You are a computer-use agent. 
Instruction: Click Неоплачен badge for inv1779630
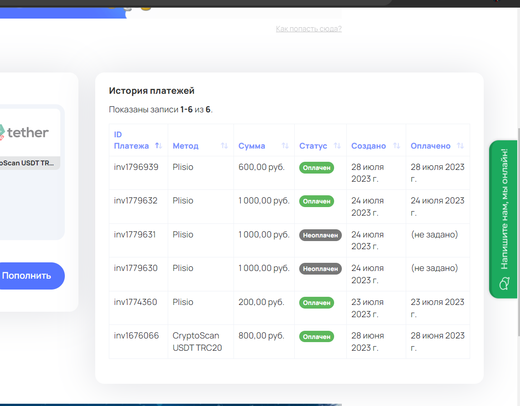321,269
